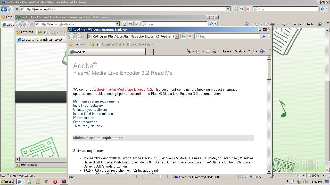Click Compatibility View icon in testtestest window

click(x=124, y=24)
